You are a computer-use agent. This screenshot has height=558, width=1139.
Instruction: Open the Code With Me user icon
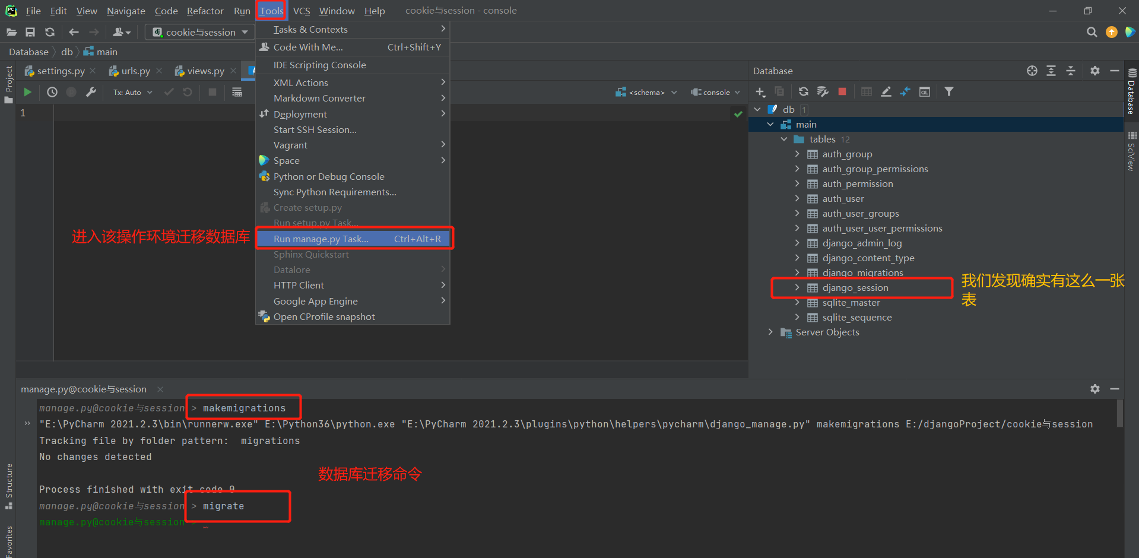tap(121, 32)
